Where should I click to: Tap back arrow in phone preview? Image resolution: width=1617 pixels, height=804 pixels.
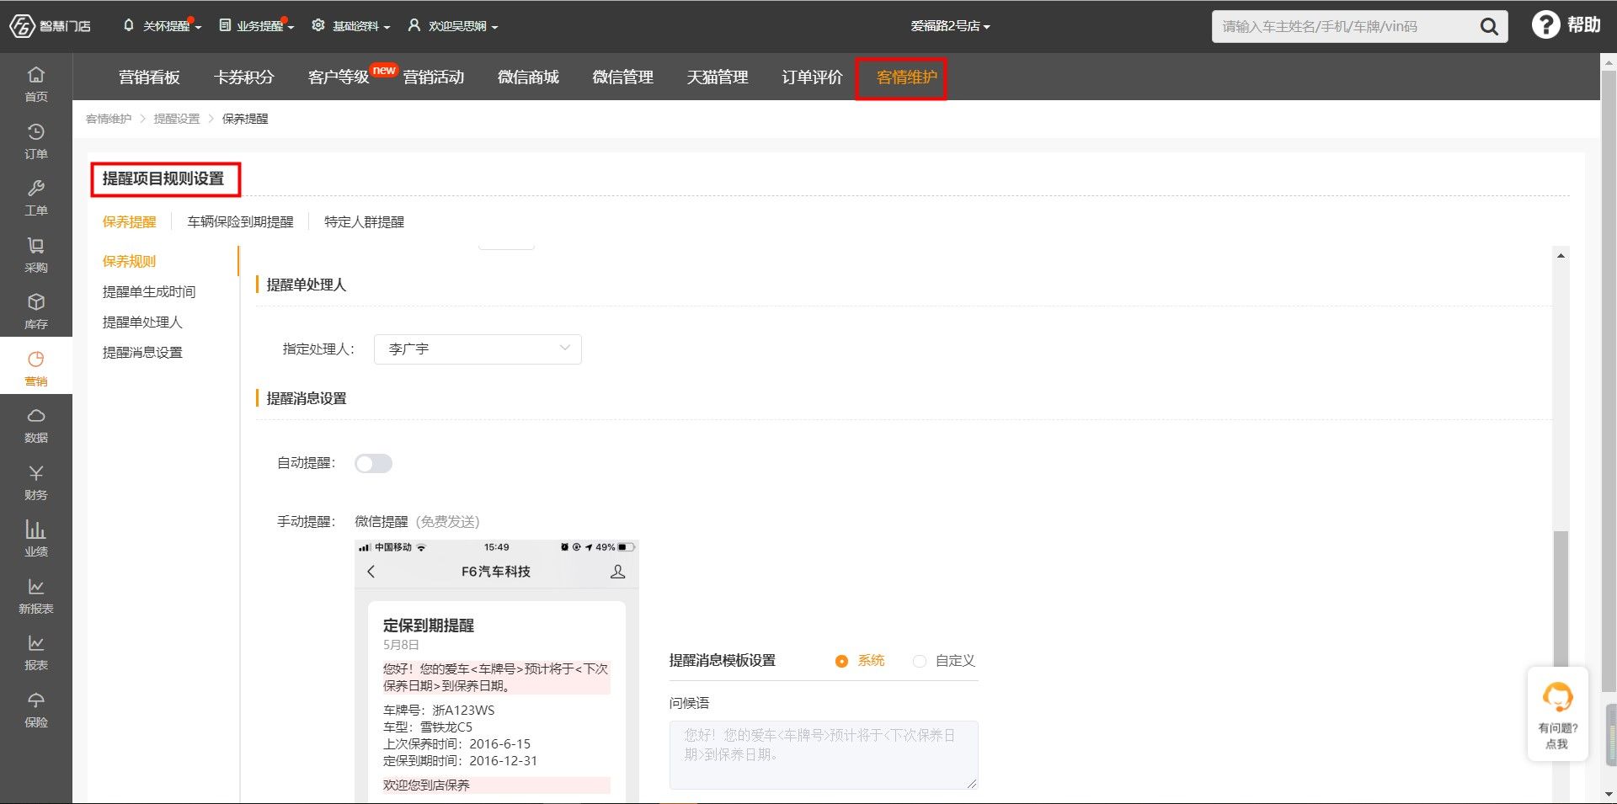(371, 572)
